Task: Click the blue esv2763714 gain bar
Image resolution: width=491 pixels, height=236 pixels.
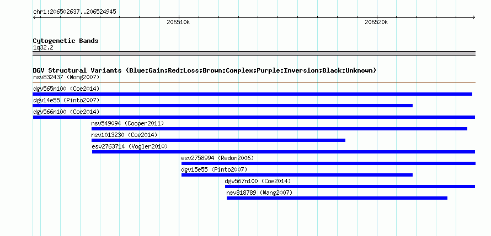Action: coord(284,152)
